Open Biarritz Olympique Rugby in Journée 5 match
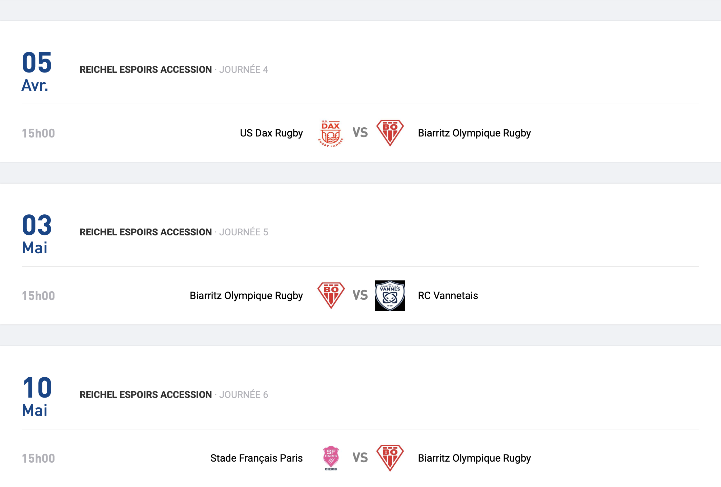Screen dimensions: 721x487 click(246, 296)
